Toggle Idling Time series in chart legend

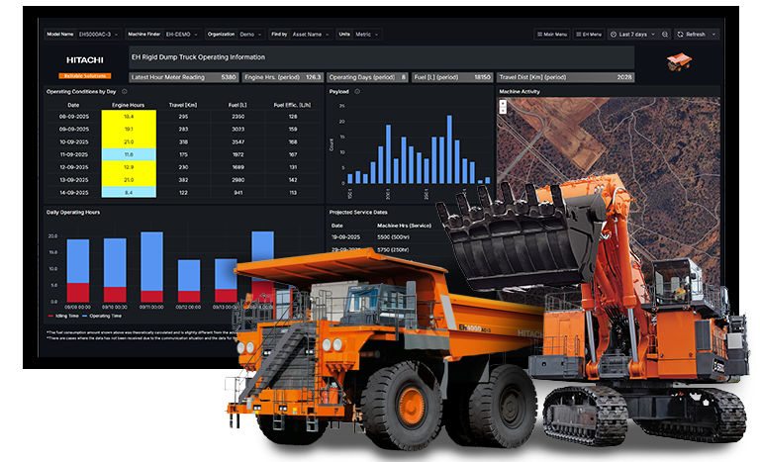(x=72, y=315)
